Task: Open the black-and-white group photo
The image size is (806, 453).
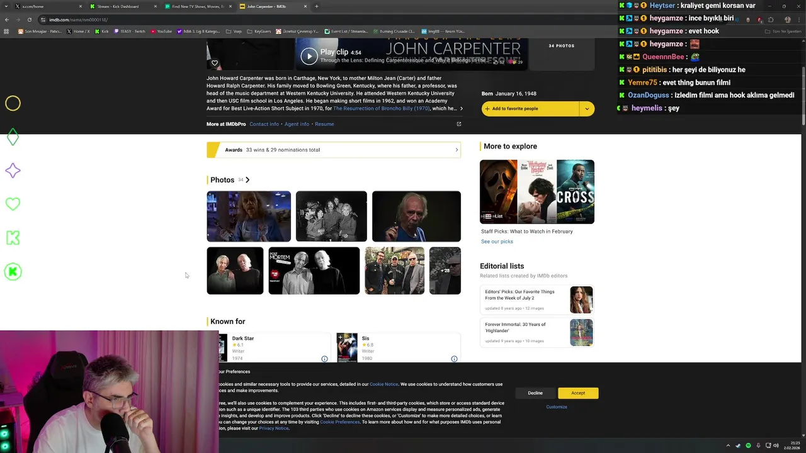Action: (331, 216)
